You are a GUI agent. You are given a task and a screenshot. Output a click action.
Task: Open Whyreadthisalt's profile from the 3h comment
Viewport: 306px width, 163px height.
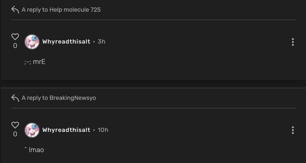(x=66, y=42)
